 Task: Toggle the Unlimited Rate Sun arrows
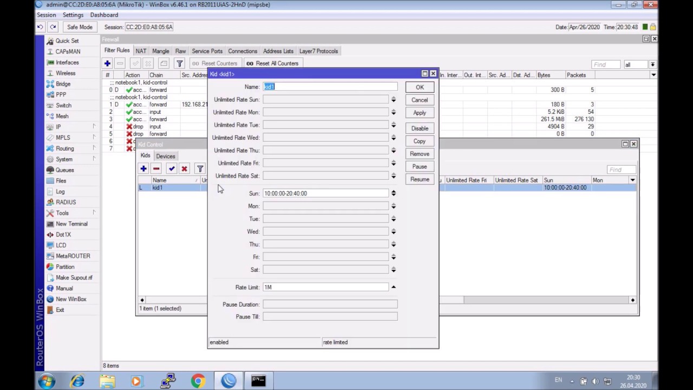[x=394, y=100]
